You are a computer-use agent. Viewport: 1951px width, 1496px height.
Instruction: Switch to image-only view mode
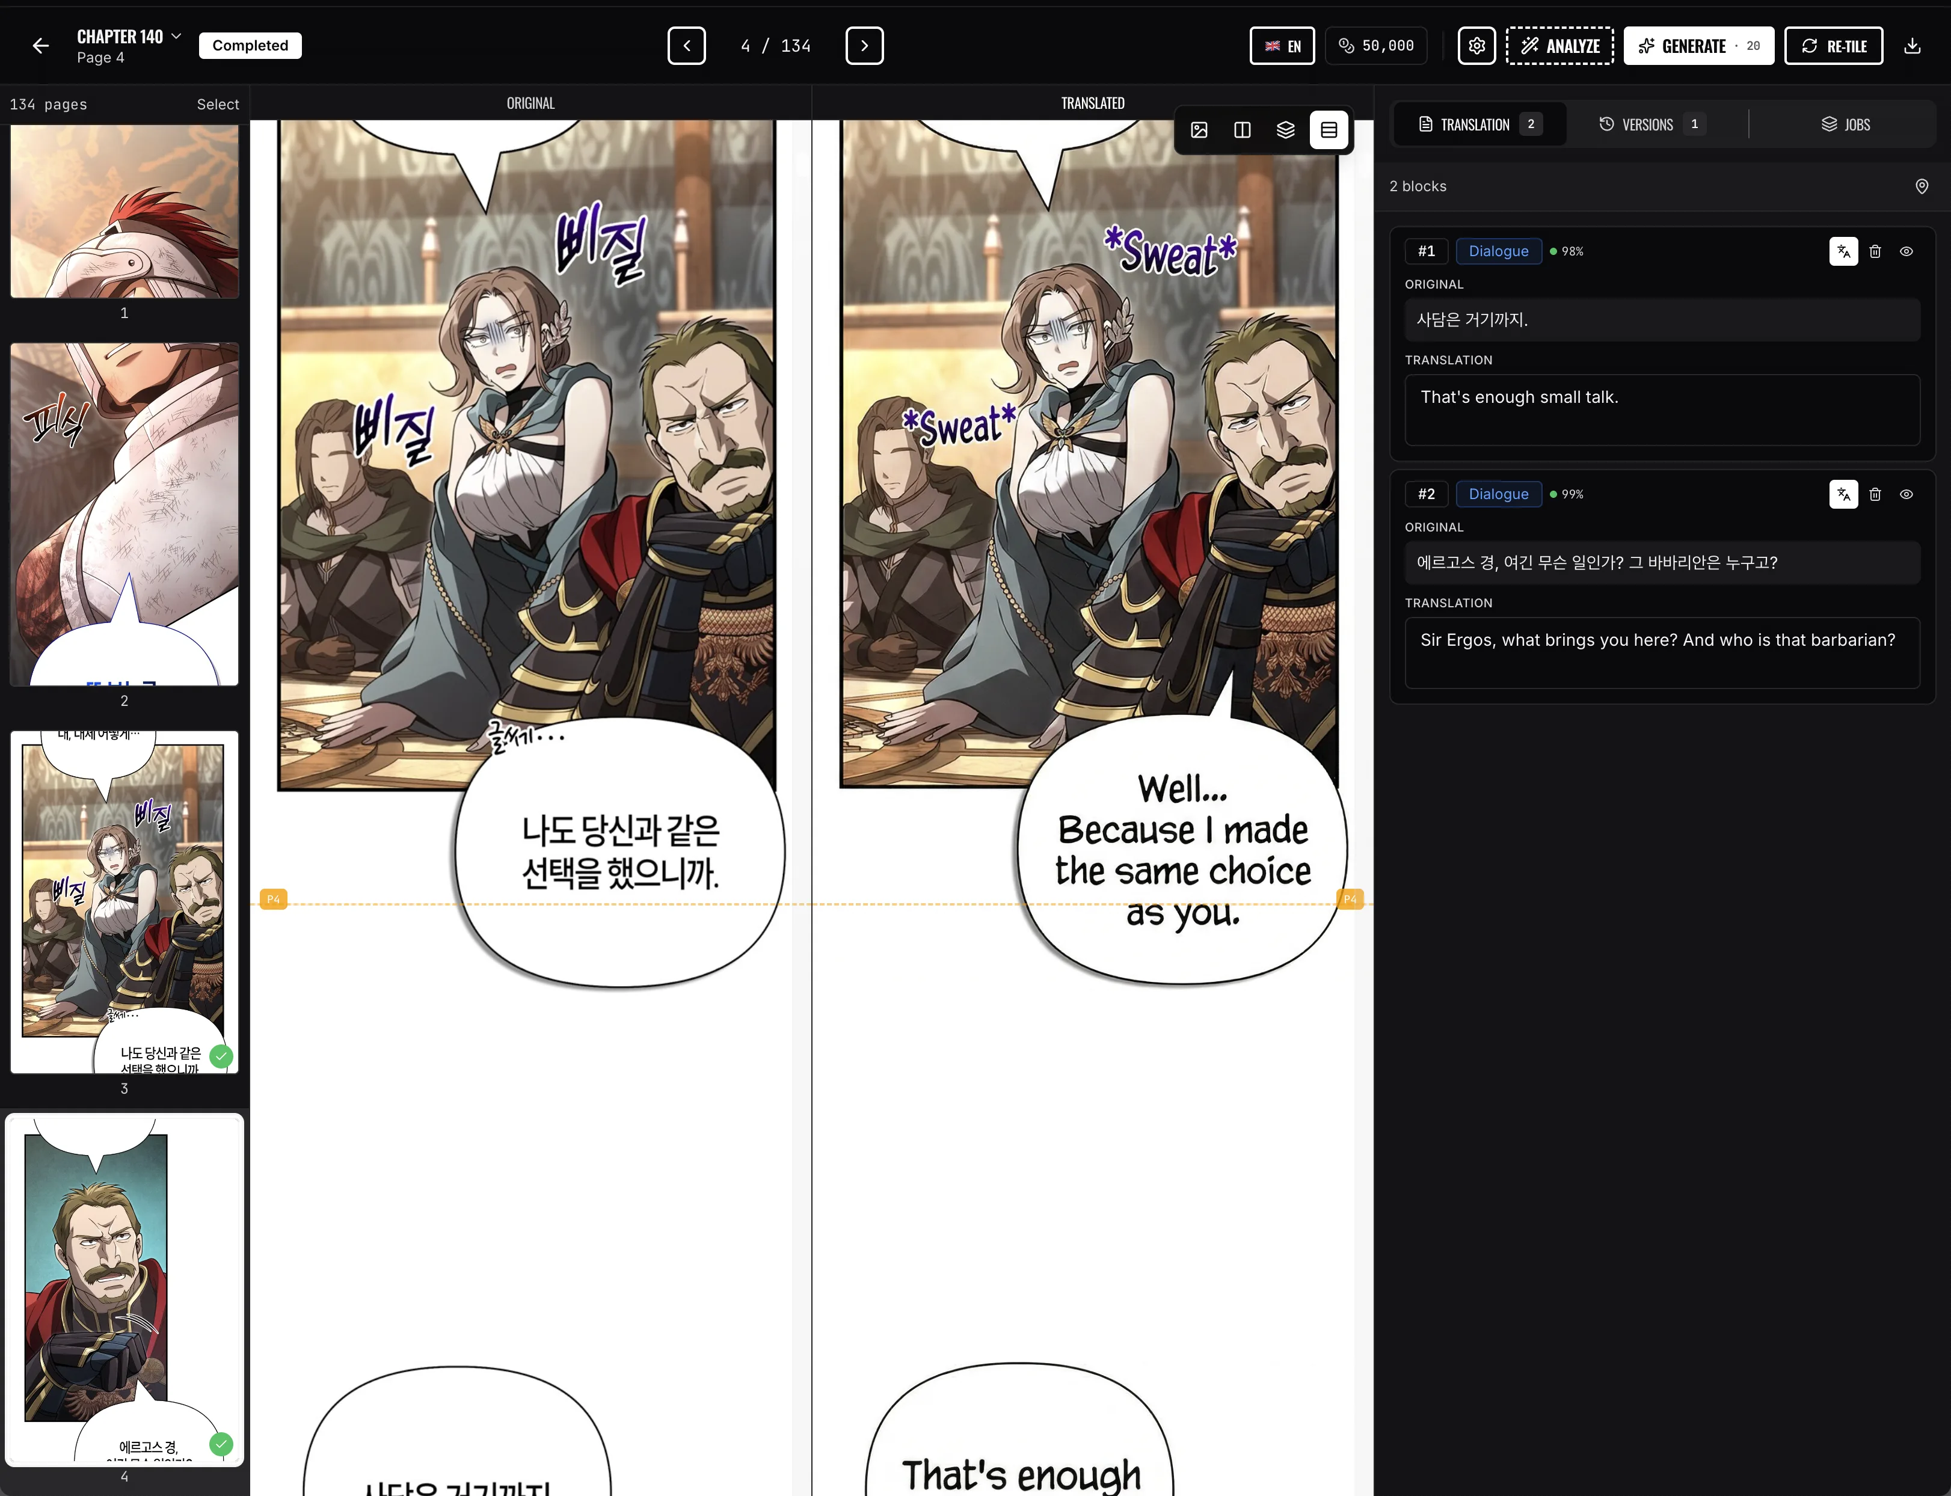(1197, 130)
